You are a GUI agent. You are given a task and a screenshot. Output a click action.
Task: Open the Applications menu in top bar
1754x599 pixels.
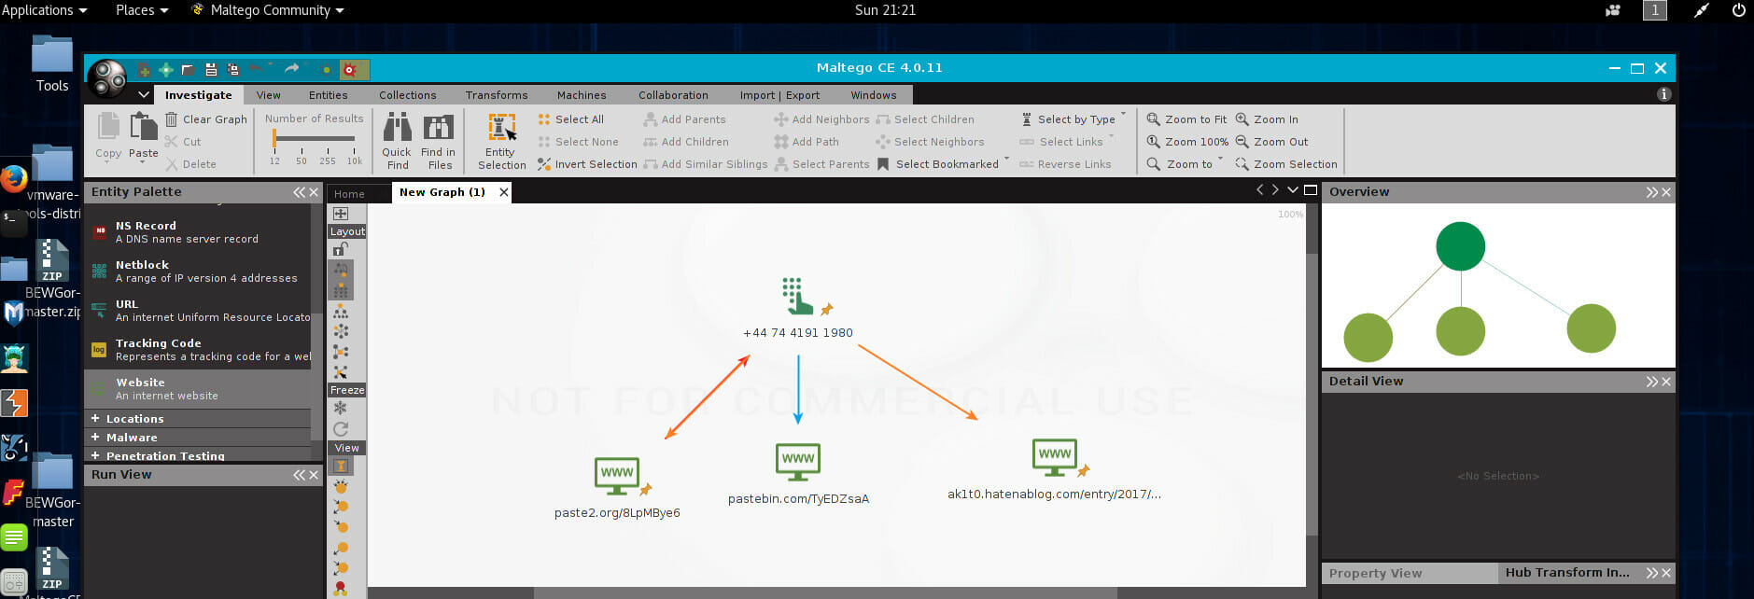click(44, 10)
